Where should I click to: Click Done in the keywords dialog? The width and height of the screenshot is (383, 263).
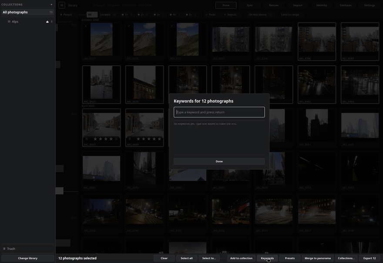click(219, 161)
